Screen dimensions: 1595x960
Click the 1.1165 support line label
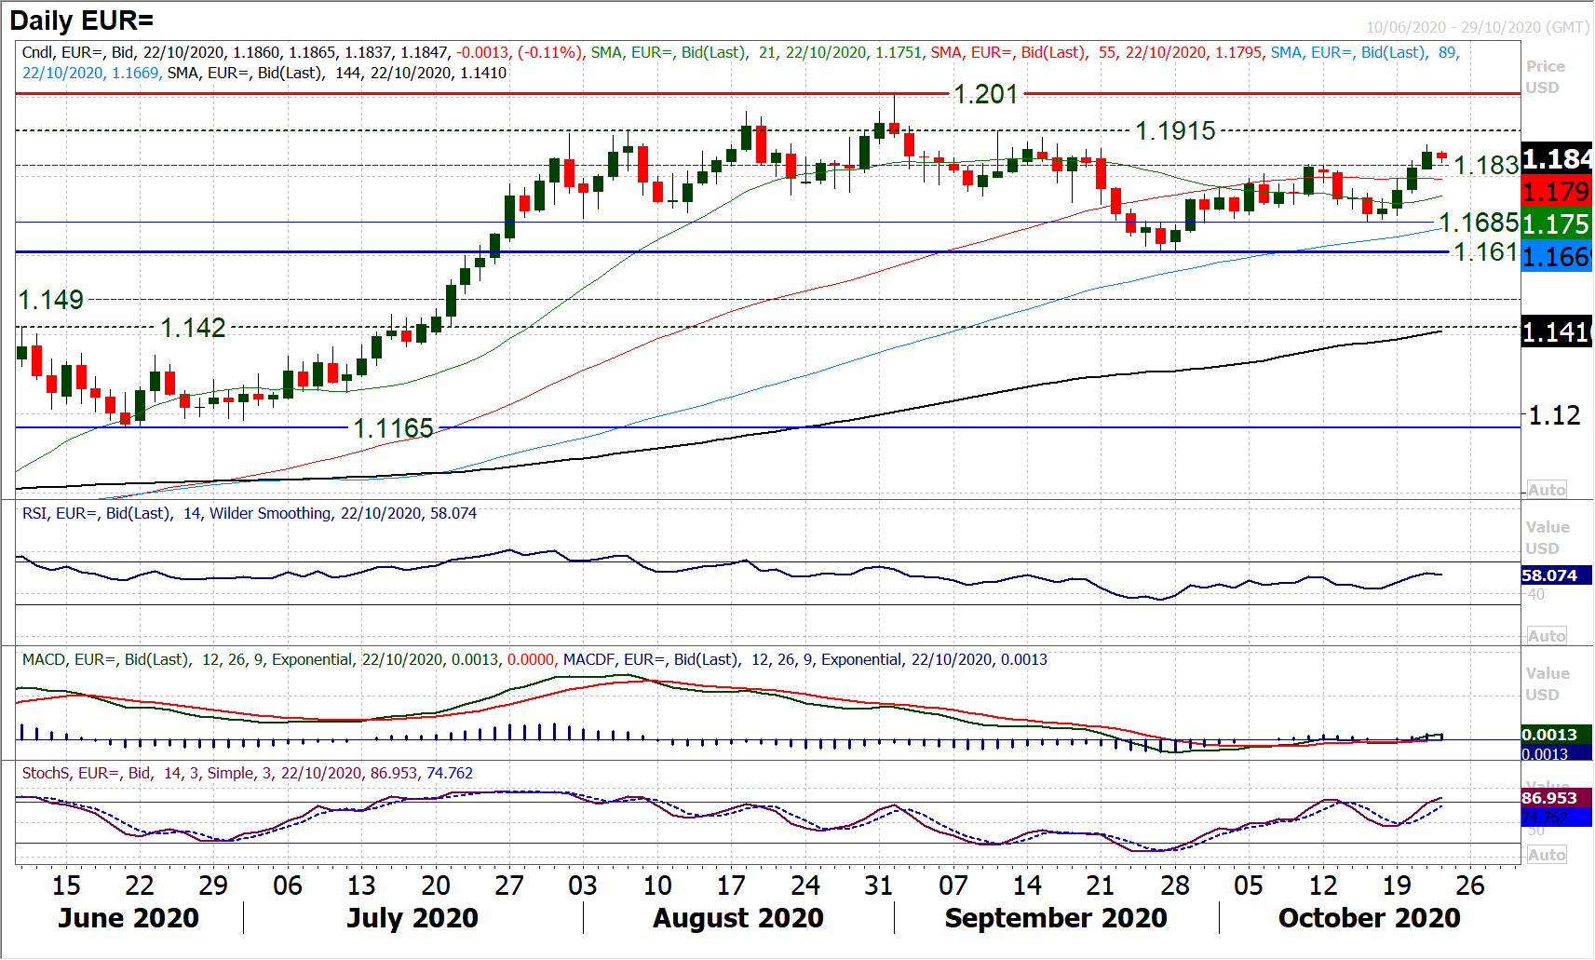pos(393,428)
